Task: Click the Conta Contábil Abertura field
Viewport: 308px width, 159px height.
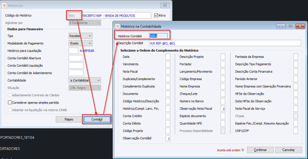Action: click(76, 58)
